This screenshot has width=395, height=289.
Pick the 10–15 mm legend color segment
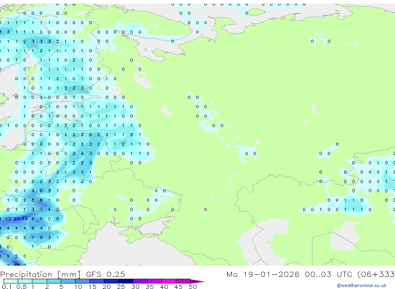[x=83, y=281]
